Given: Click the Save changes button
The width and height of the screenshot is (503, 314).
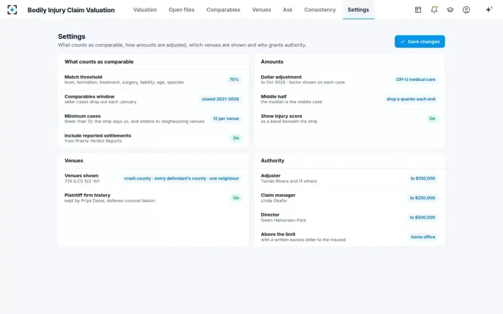Looking at the screenshot, I should point(420,41).
